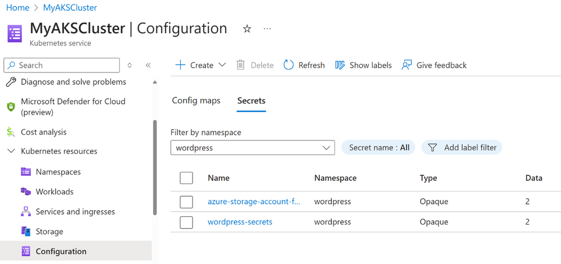Click the Data value 2 in wordpress-secrets row
This screenshot has height=264, width=561.
(527, 222)
